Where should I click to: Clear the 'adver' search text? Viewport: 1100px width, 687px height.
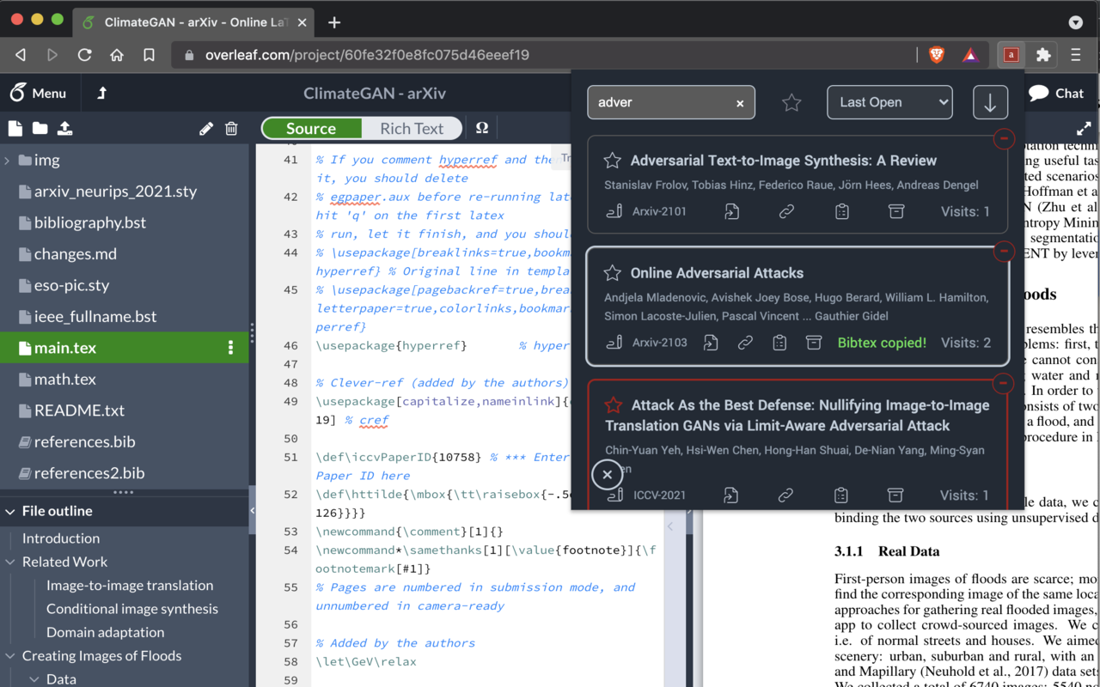point(740,103)
